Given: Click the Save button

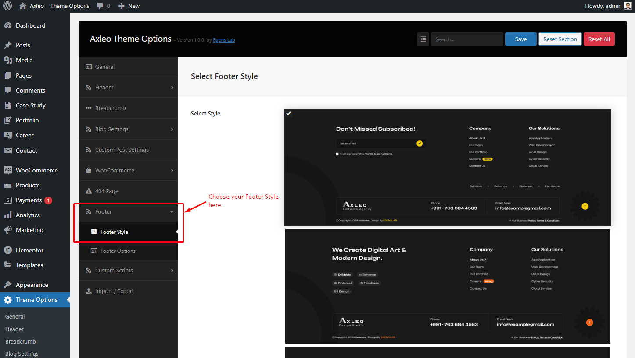Looking at the screenshot, I should click(521, 39).
